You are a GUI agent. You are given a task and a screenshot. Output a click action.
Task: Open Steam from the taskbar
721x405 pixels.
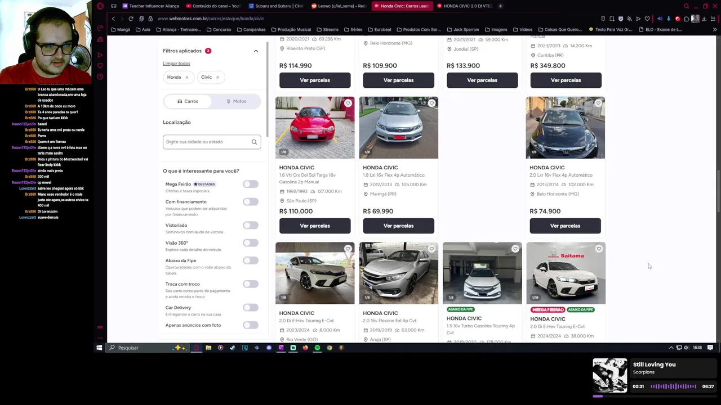coord(232,348)
